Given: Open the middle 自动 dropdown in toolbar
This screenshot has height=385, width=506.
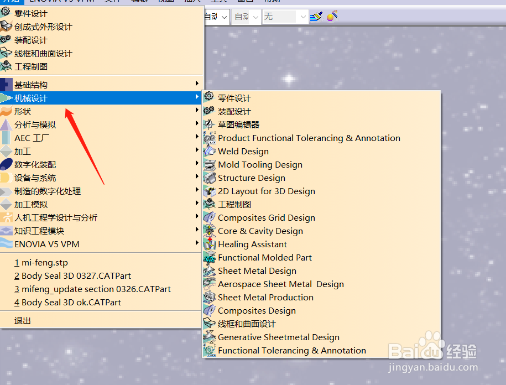Looking at the screenshot, I should point(246,17).
